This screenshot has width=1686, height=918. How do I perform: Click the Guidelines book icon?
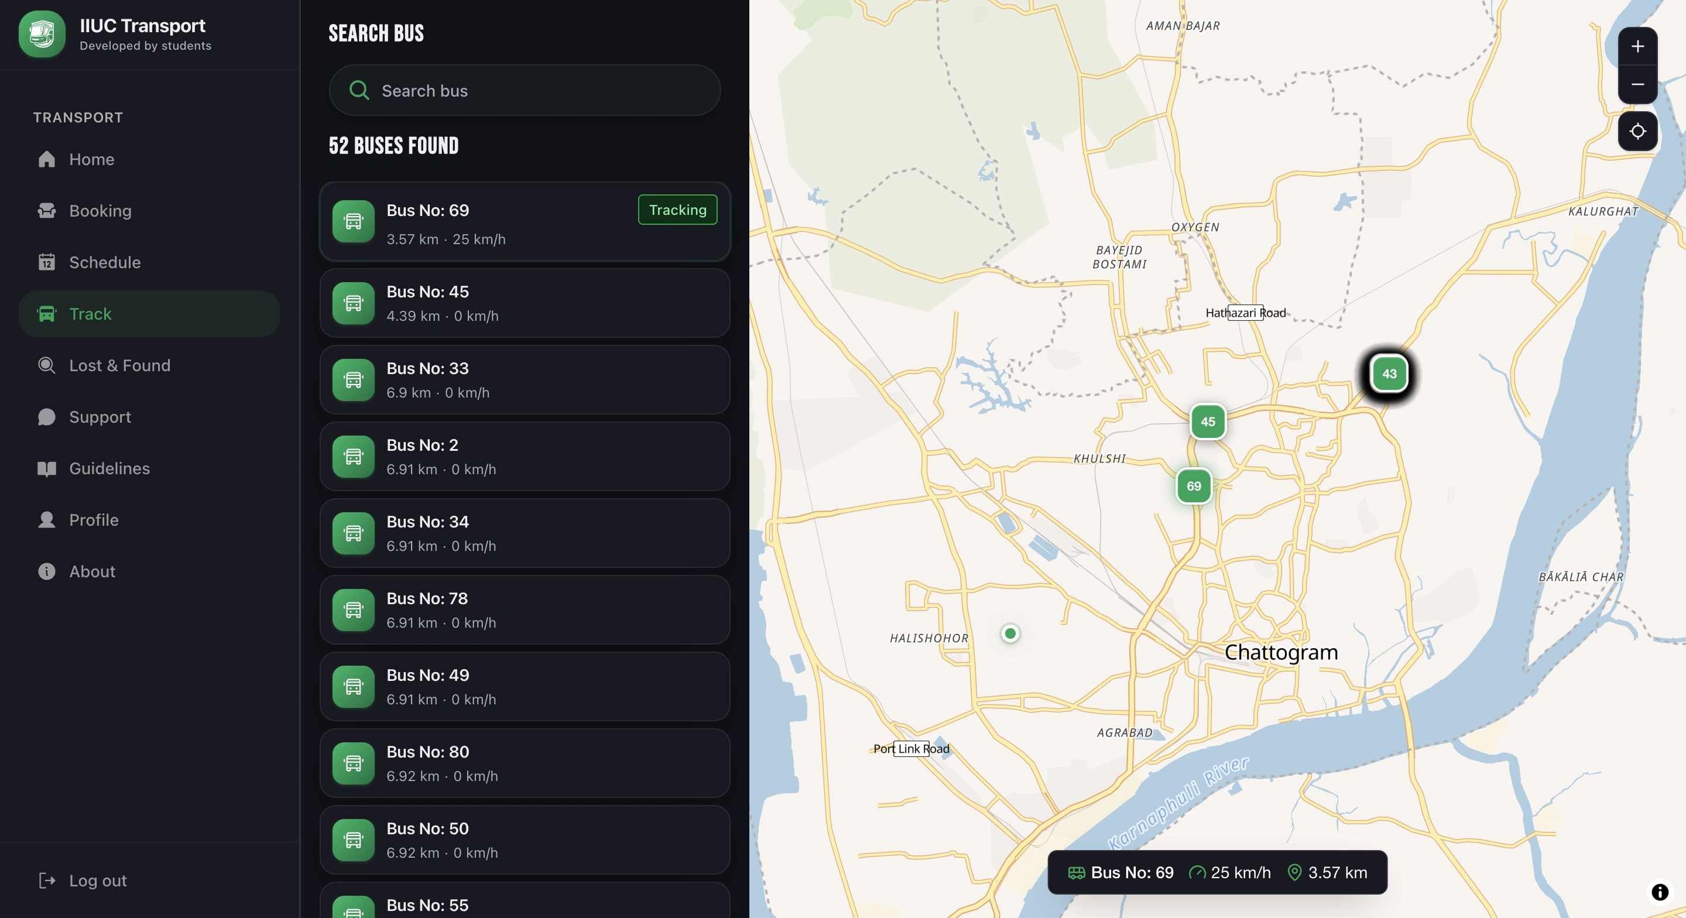[x=46, y=469]
